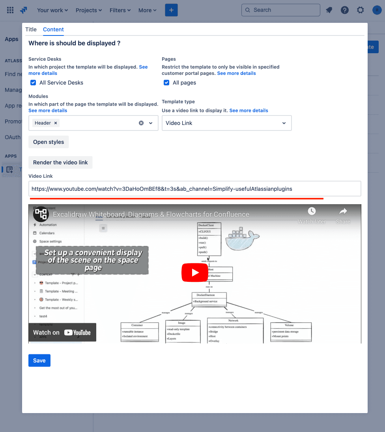Image resolution: width=385 pixels, height=432 pixels.
Task: Open the user profile avatar
Action: point(377,10)
